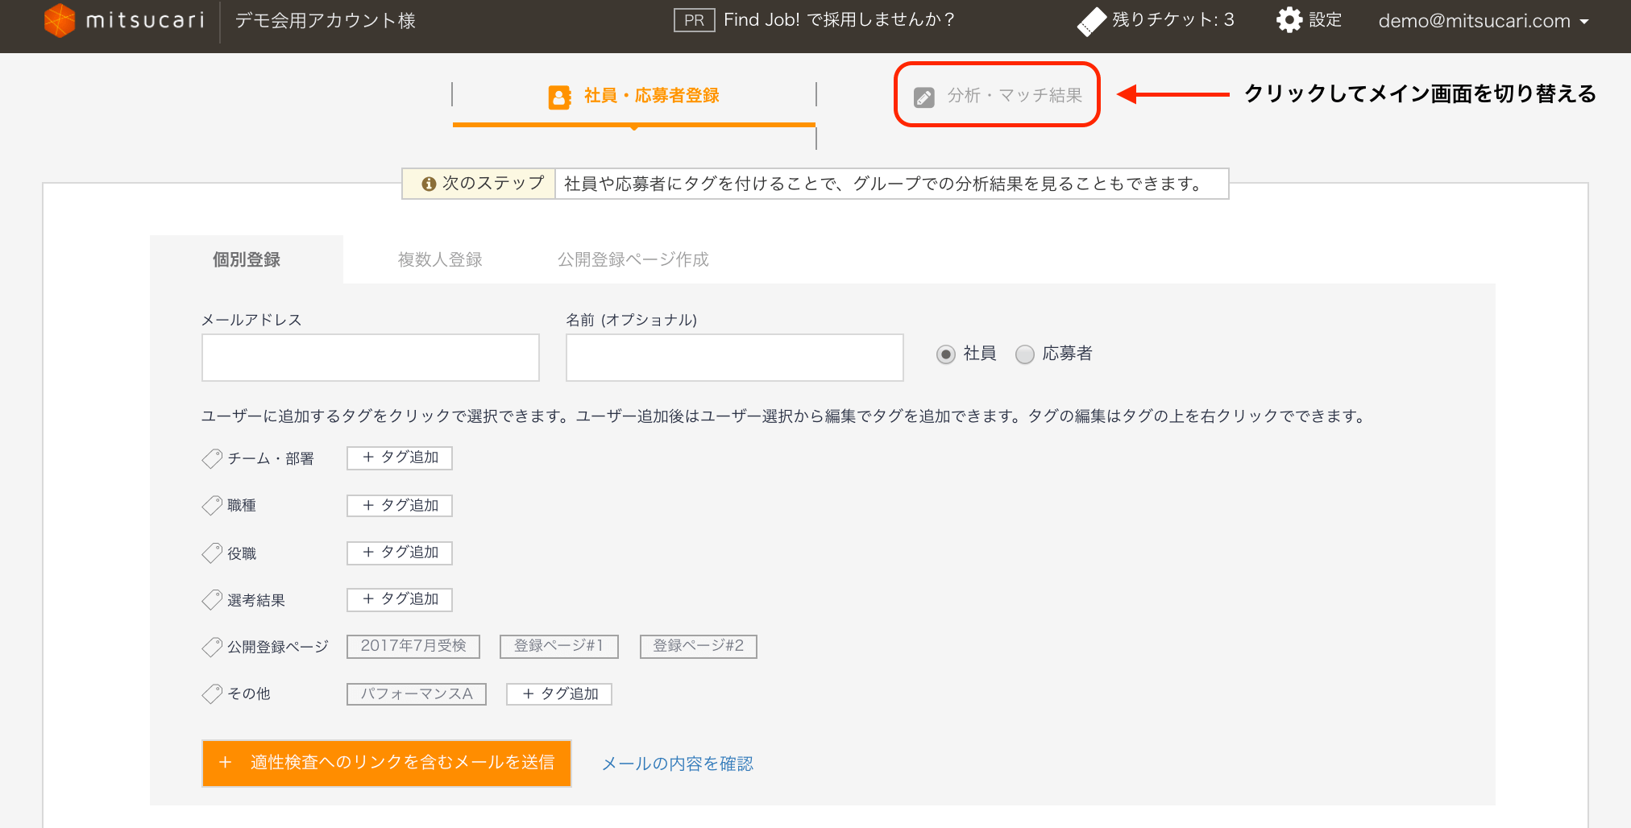Viewport: 1631px width, 828px height.
Task: Click the tag icon next to チーム・部署
Action: click(x=212, y=459)
